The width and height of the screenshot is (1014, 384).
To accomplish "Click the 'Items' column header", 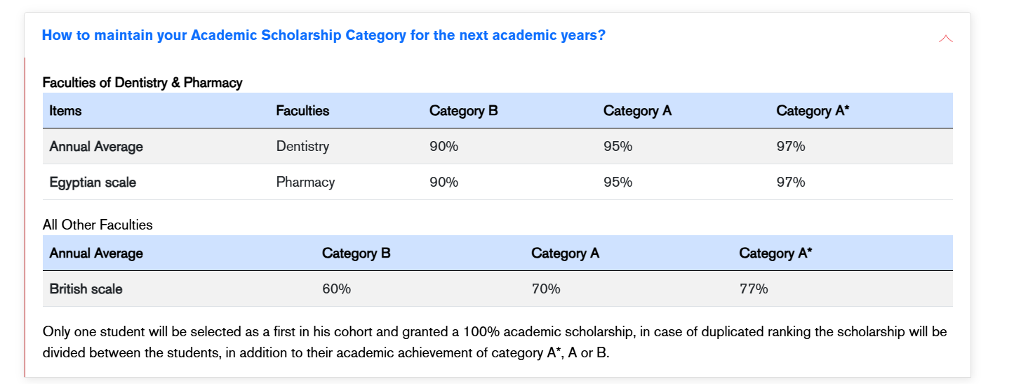I will [x=65, y=111].
